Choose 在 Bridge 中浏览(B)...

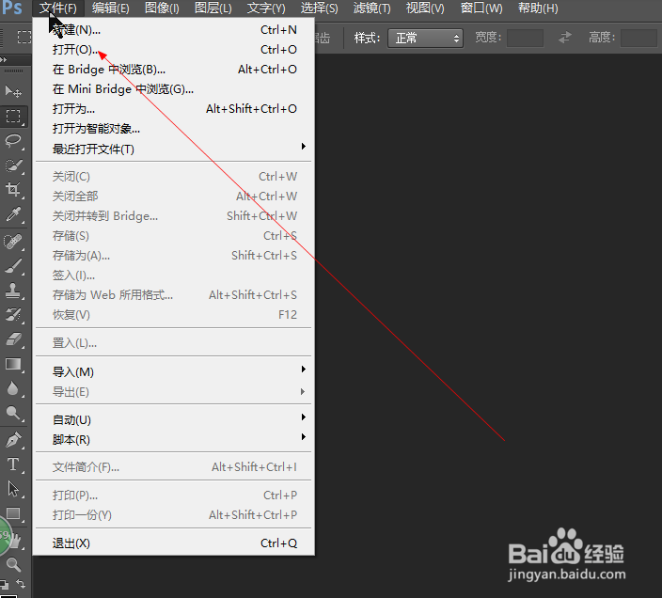point(174,70)
